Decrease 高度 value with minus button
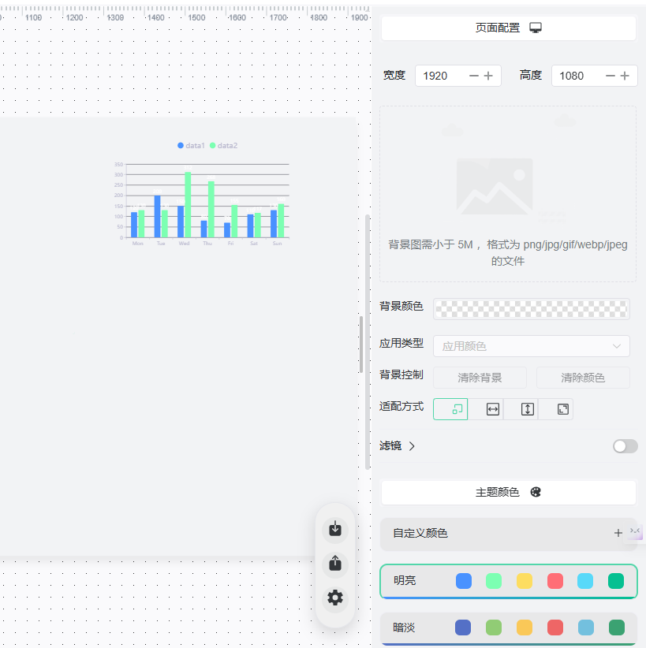 [611, 76]
